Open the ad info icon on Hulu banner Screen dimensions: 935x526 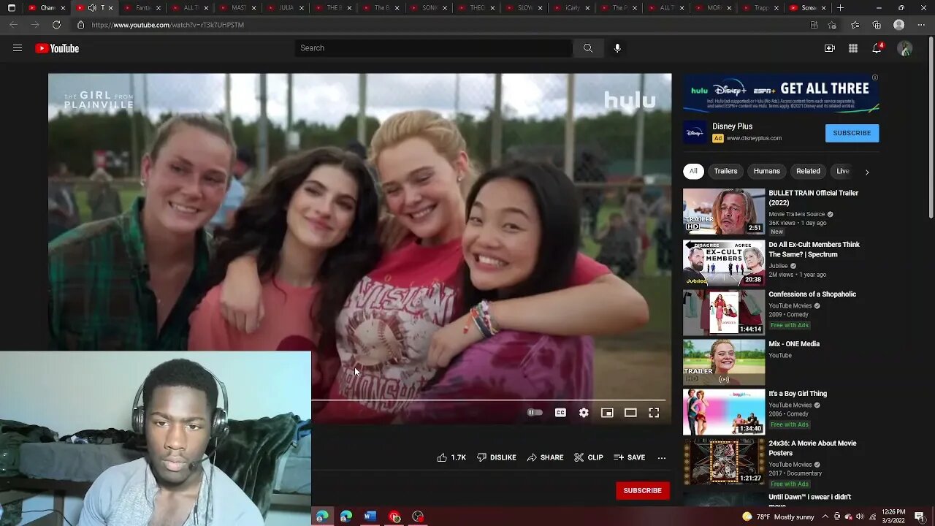click(875, 77)
